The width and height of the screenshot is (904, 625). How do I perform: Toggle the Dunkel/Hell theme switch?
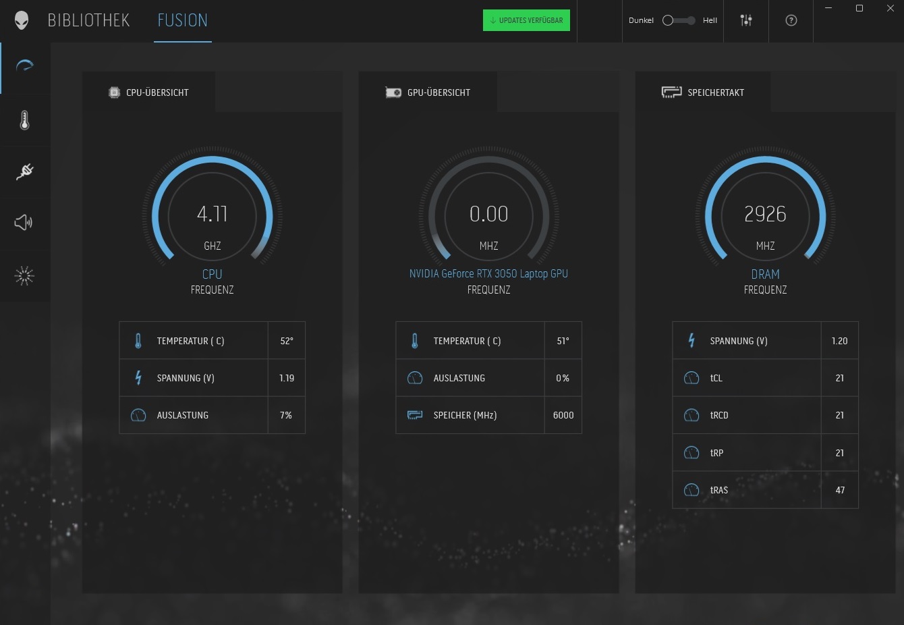pyautogui.click(x=678, y=20)
